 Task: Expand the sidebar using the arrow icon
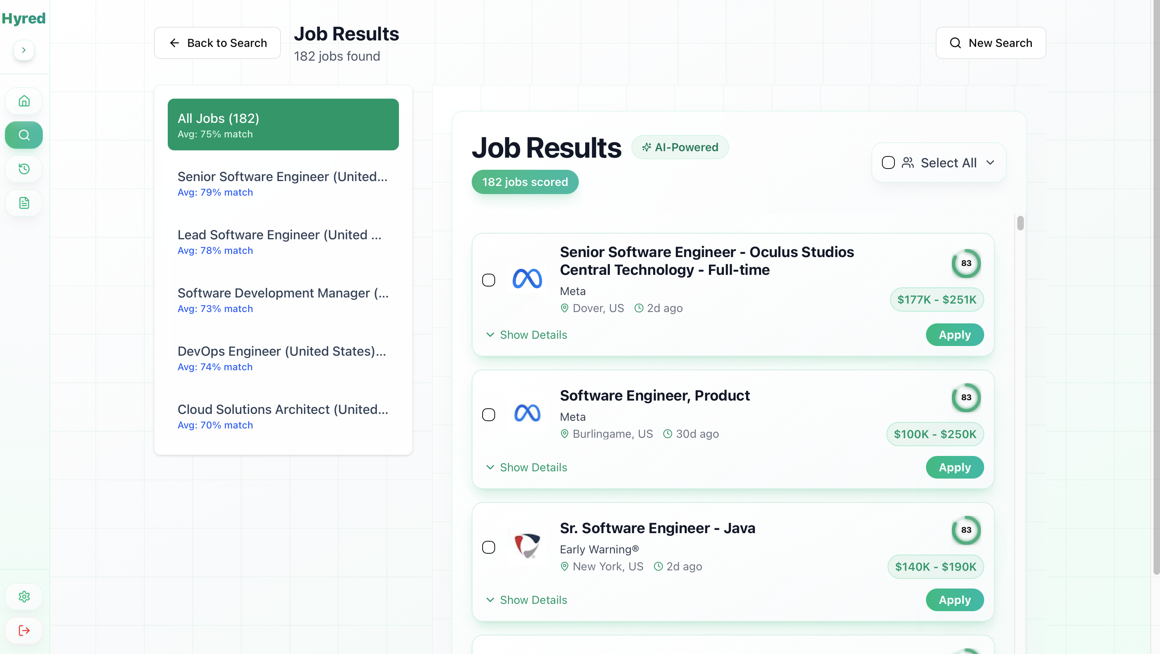point(23,50)
